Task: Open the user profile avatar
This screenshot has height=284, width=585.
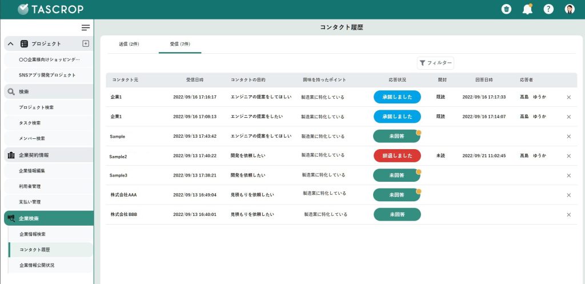Action: [x=570, y=9]
